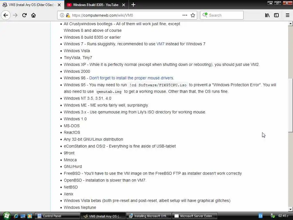The width and height of the screenshot is (293, 220).
Task: Click the FIX95CPU.iso code text
Action: click(158, 85)
